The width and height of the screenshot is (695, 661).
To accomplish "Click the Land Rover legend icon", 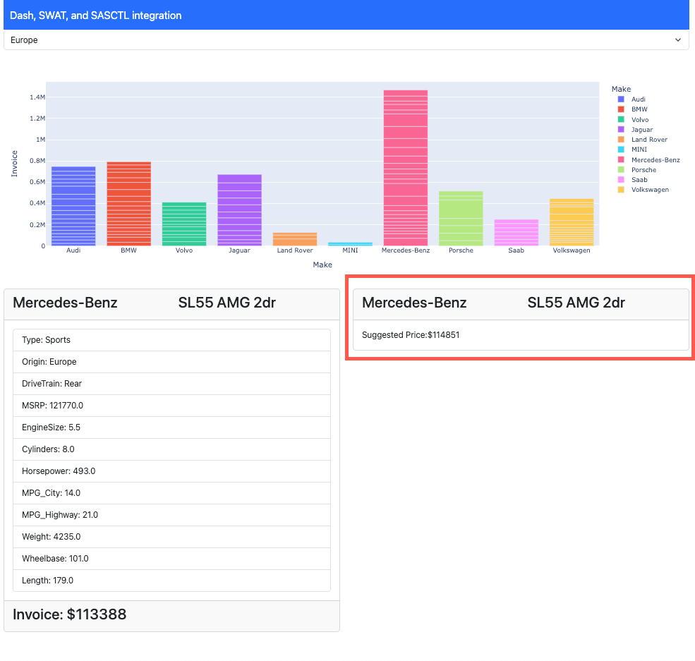I will coord(620,139).
